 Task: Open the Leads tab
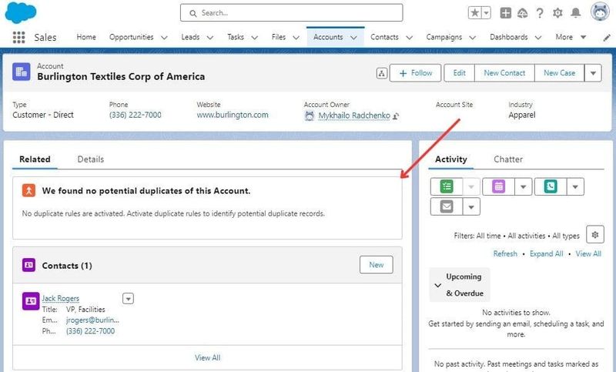pyautogui.click(x=190, y=37)
